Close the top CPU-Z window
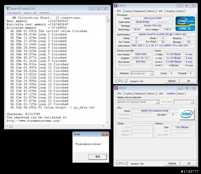Viewport: 201px width, 174px height. 193,6
